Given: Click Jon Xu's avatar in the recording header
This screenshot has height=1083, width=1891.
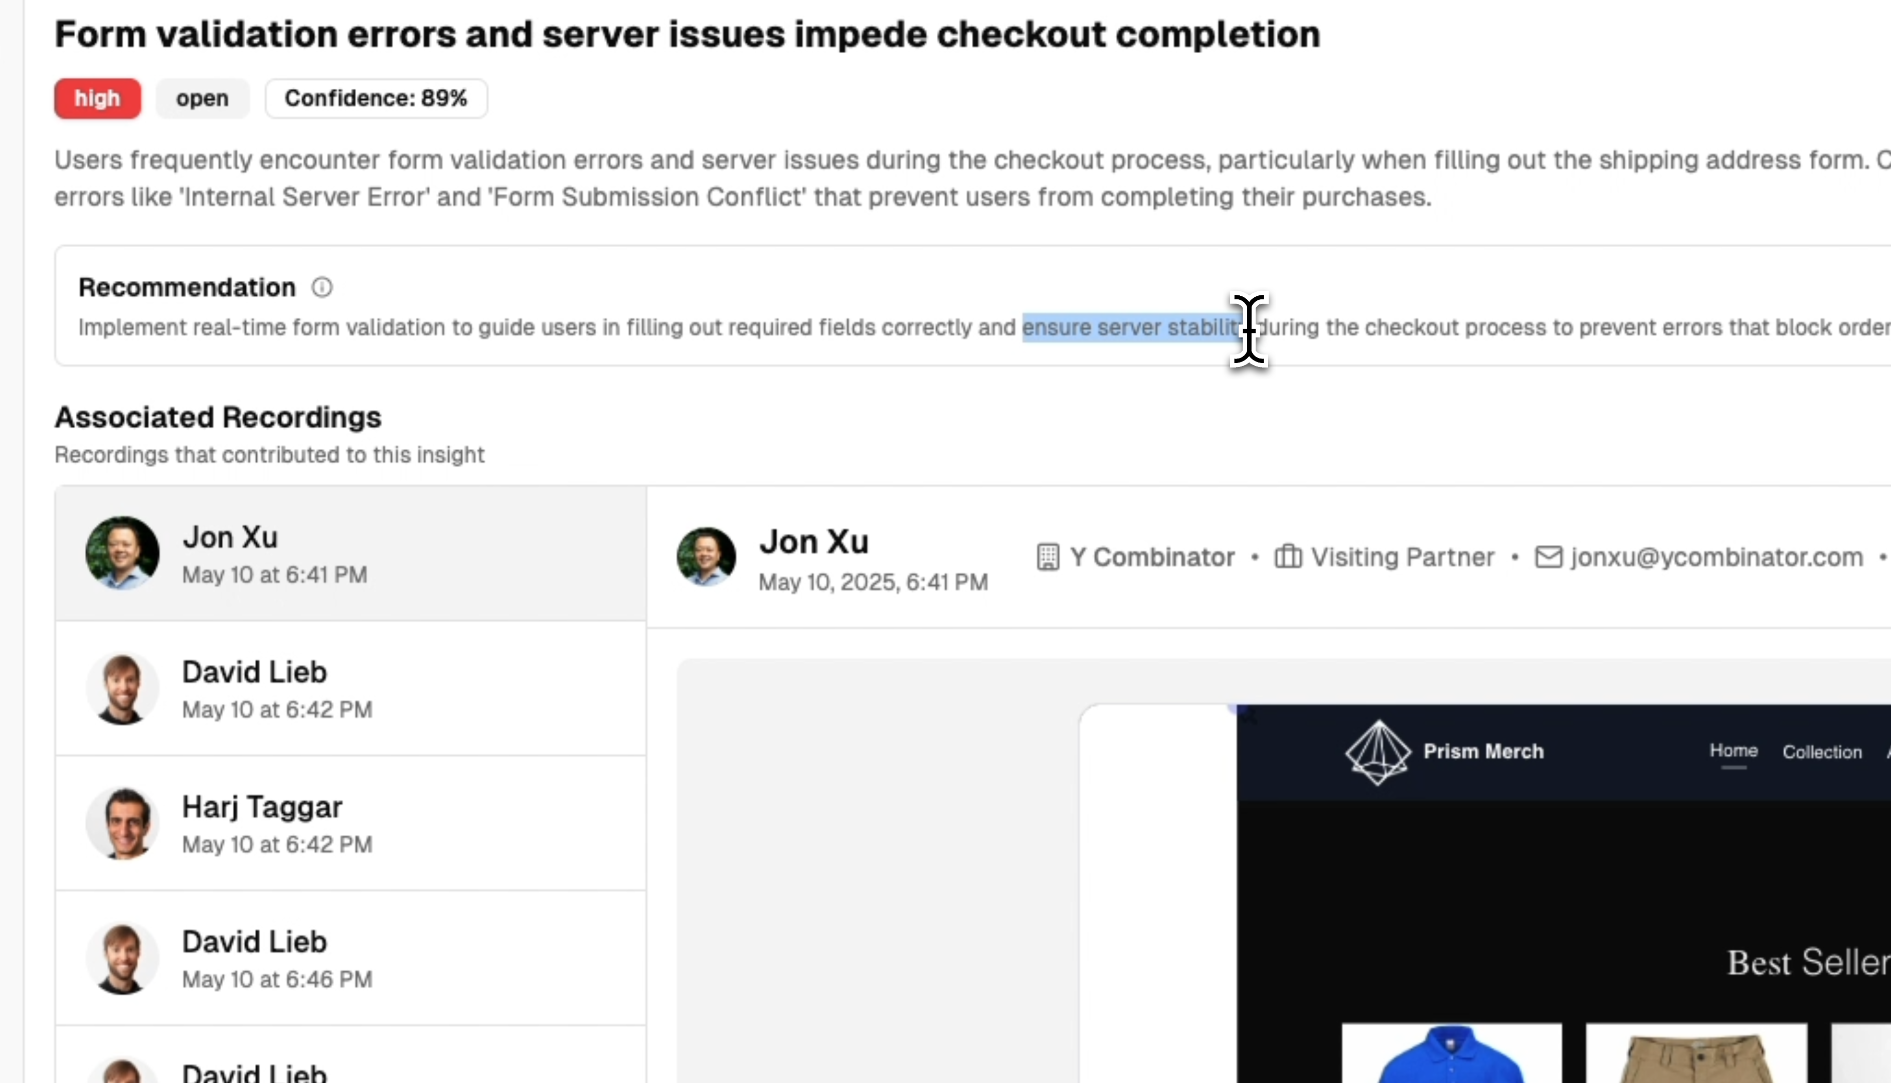Looking at the screenshot, I should point(706,557).
